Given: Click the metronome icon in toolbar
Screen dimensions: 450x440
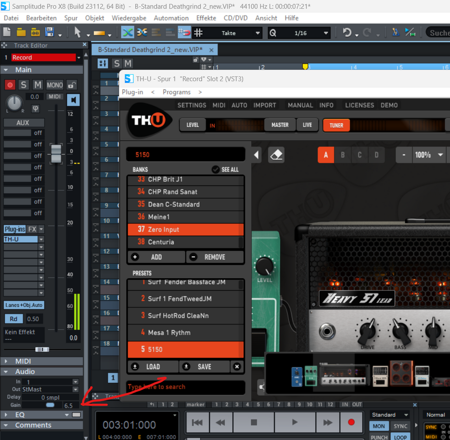Looking at the screenshot, I should pos(396,32).
